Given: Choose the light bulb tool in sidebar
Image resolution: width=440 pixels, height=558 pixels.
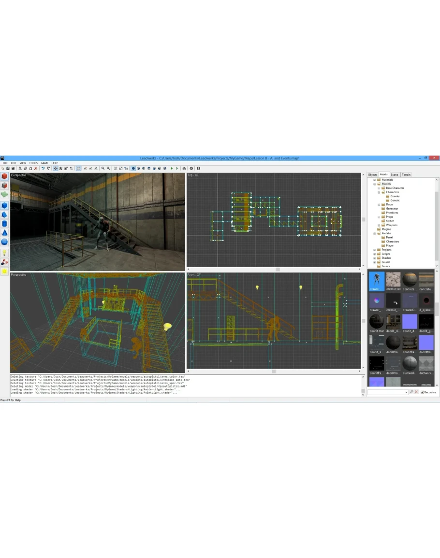Looking at the screenshot, I should pos(4,253).
